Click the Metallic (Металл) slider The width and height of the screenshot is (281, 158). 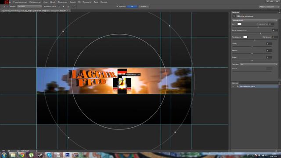tap(252, 54)
